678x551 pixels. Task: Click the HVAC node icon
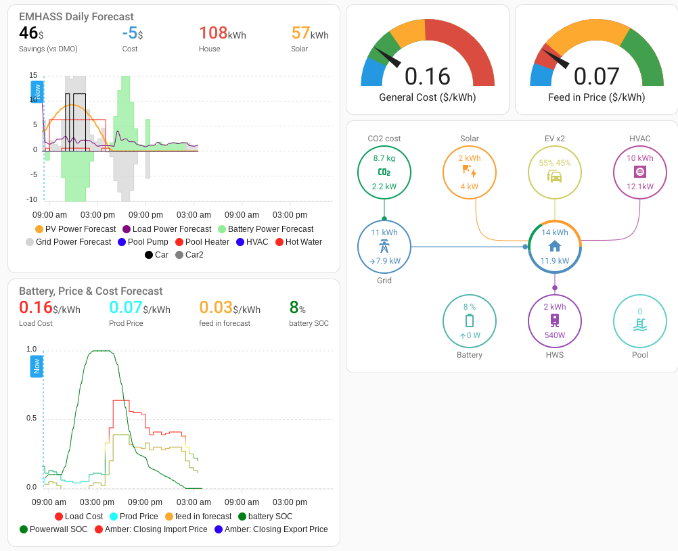[639, 172]
